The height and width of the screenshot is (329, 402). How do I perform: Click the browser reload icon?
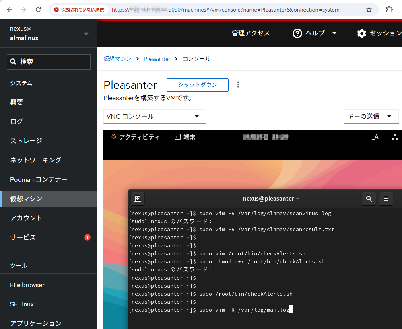tap(38, 10)
